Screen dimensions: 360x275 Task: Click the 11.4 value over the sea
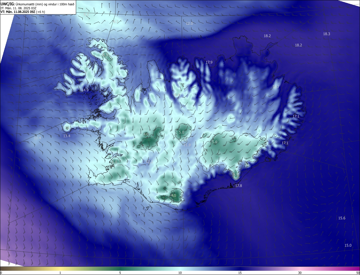(x=37, y=138)
